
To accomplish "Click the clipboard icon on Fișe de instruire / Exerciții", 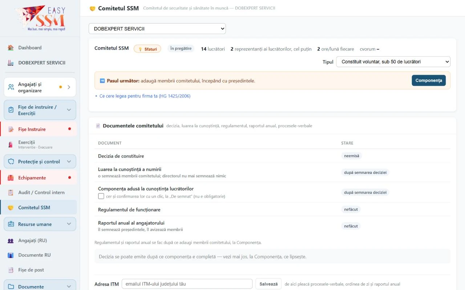I will pyautogui.click(x=11, y=110).
